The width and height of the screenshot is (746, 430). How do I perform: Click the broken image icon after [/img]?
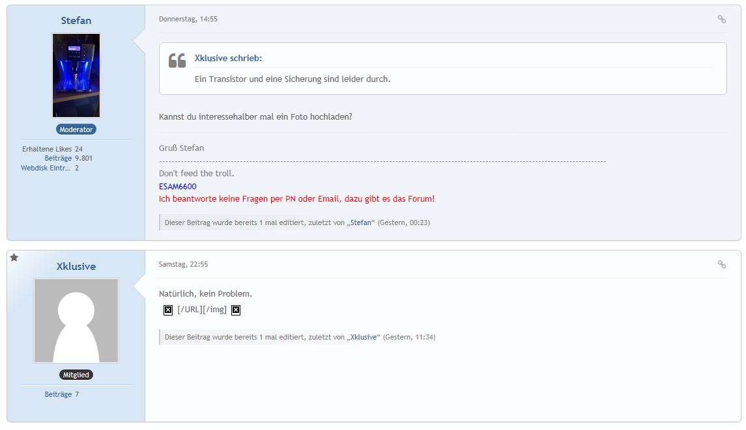pos(236,310)
